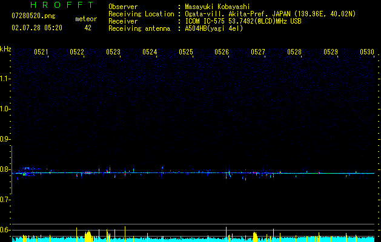
Task: Click the wide yellow intensity peak near 0527
Action: (x=255, y=237)
